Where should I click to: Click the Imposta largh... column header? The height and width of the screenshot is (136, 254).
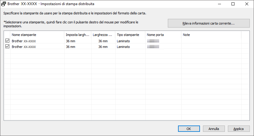[x=77, y=35]
